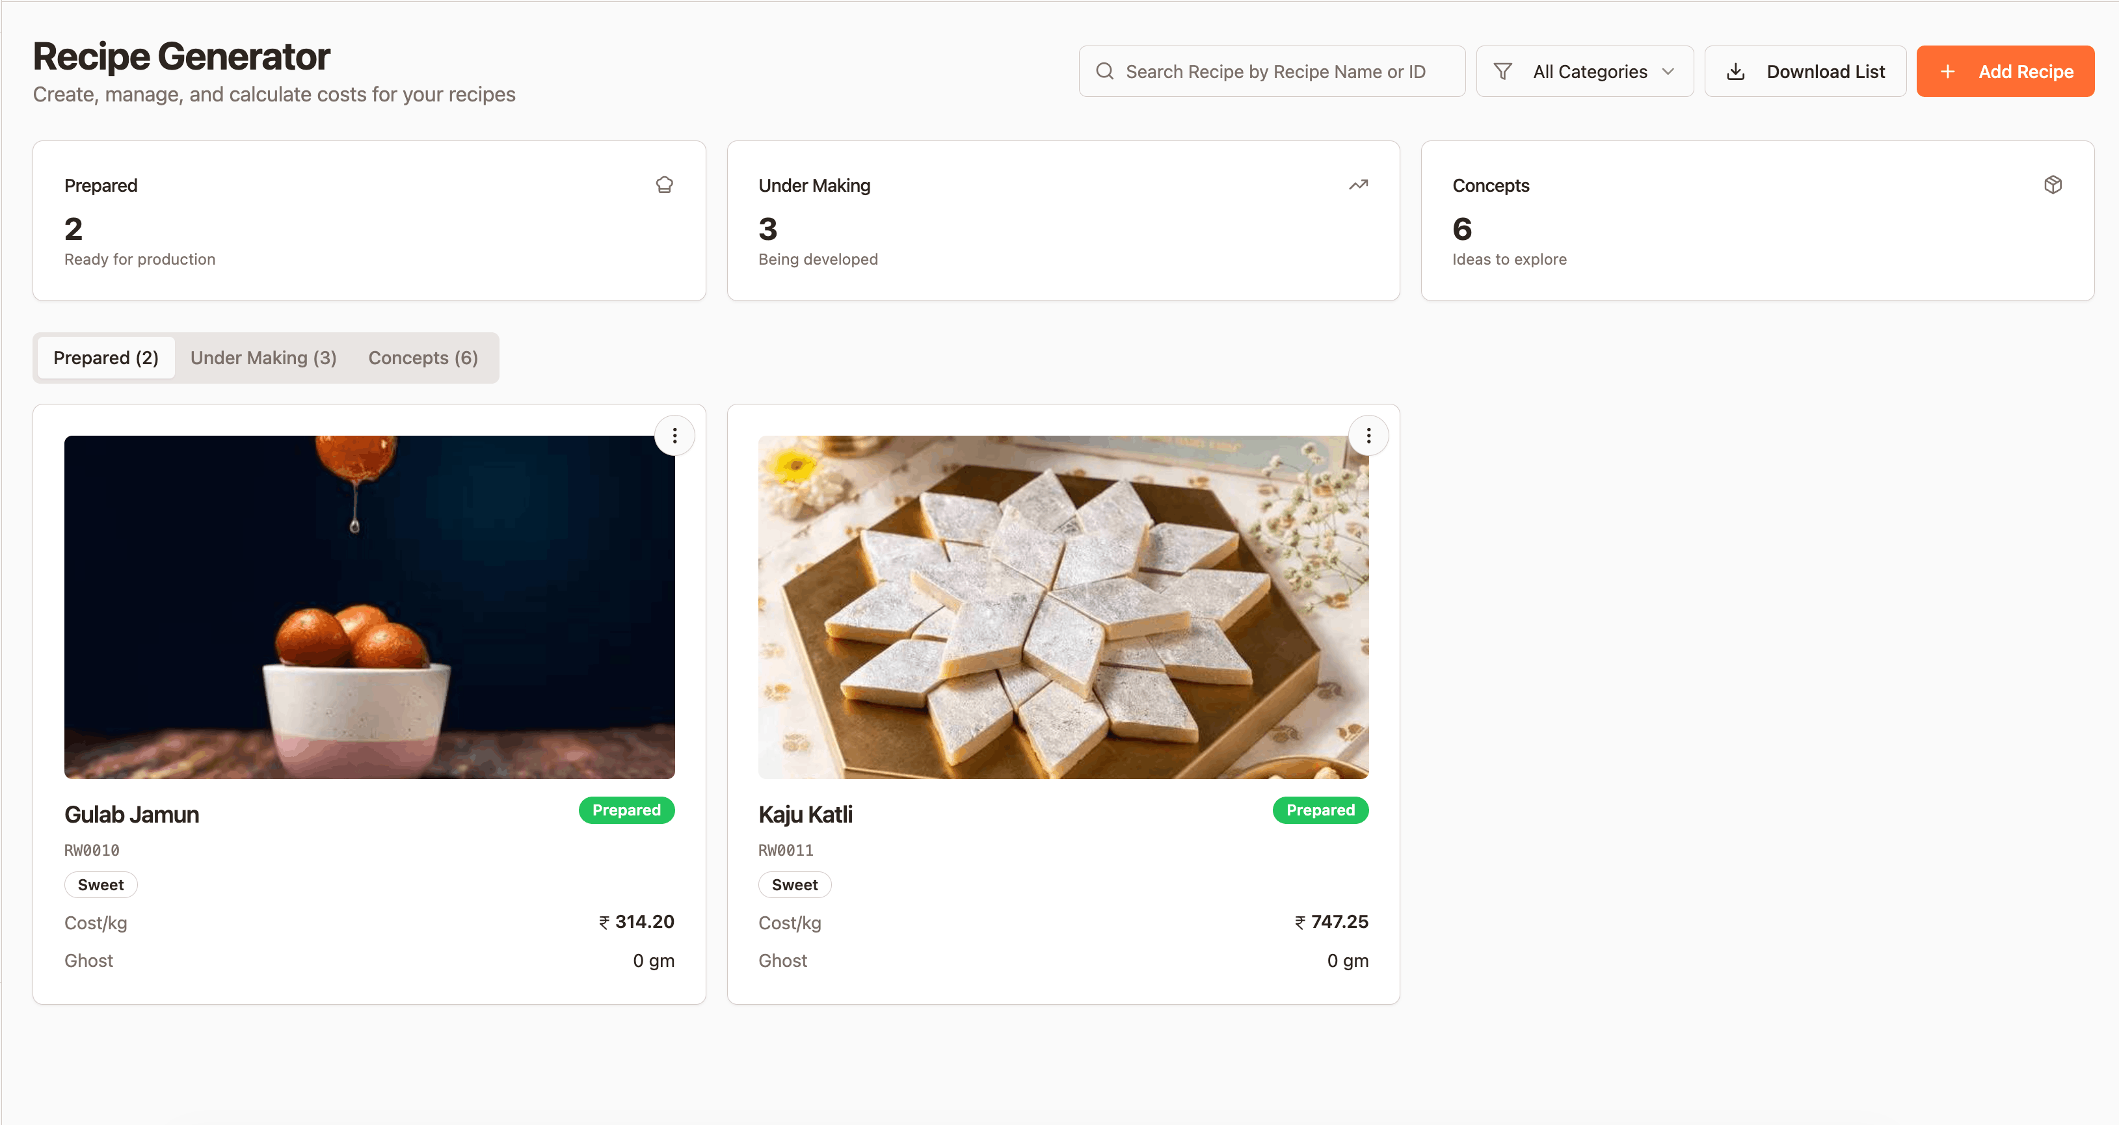Click the ₹ 747.25 cost value
Image resolution: width=2119 pixels, height=1125 pixels.
pyautogui.click(x=1331, y=922)
